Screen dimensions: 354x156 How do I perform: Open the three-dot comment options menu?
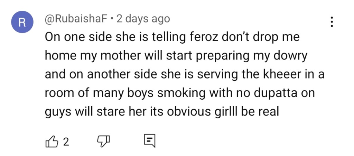332,22
